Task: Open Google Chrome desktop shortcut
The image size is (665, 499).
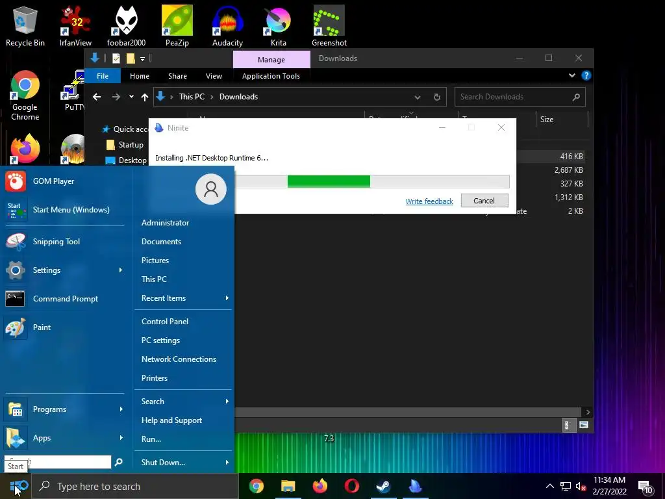Action: pyautogui.click(x=25, y=96)
